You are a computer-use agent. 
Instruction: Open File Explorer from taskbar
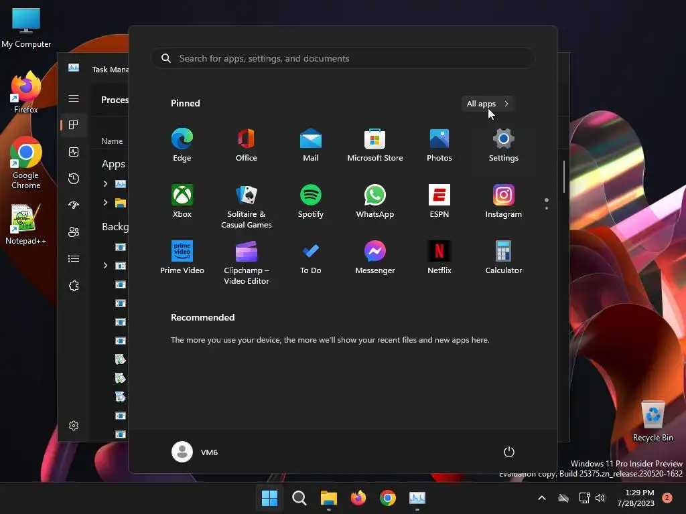coord(328,498)
